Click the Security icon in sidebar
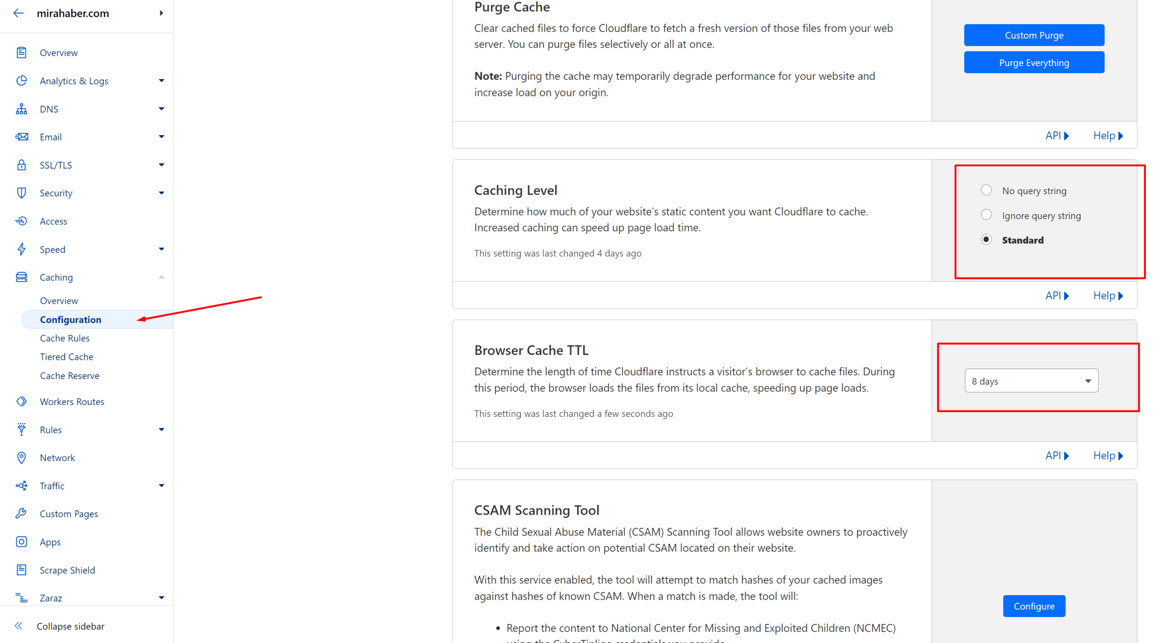Viewport: 1170px width, 643px height. point(21,192)
